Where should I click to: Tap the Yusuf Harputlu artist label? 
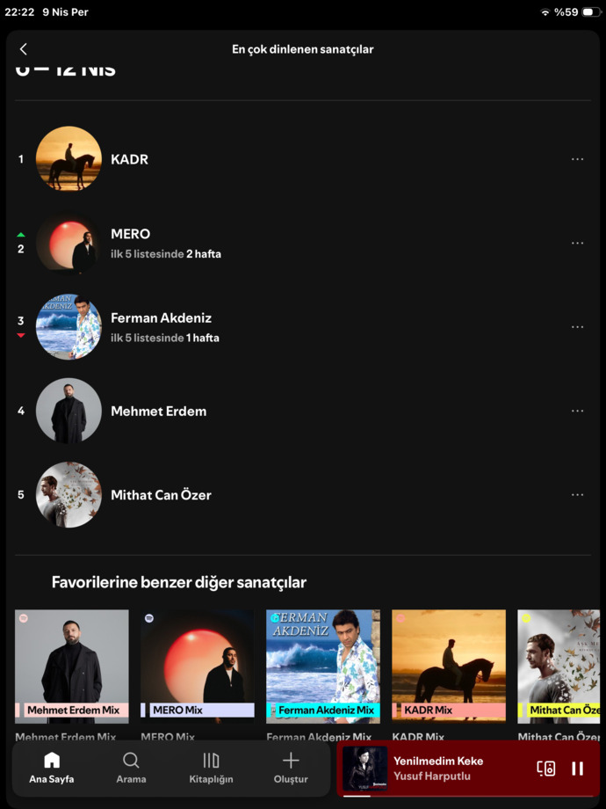432,776
